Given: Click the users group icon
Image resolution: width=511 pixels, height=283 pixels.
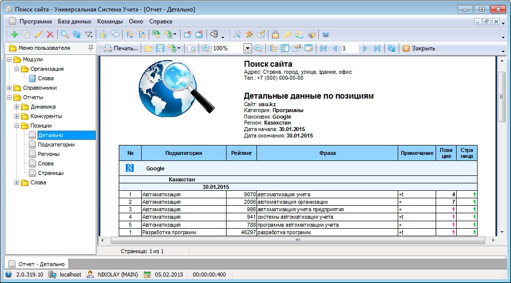Looking at the screenshot, I should pyautogui.click(x=299, y=34).
